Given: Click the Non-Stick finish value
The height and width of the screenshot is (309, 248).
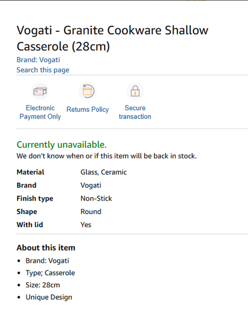Looking at the screenshot, I should coord(96,199).
